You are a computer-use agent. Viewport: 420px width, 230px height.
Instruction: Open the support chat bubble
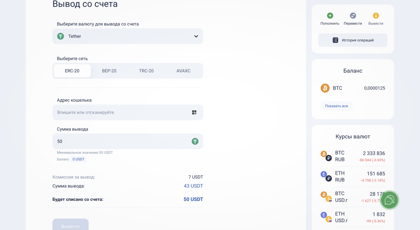[389, 200]
